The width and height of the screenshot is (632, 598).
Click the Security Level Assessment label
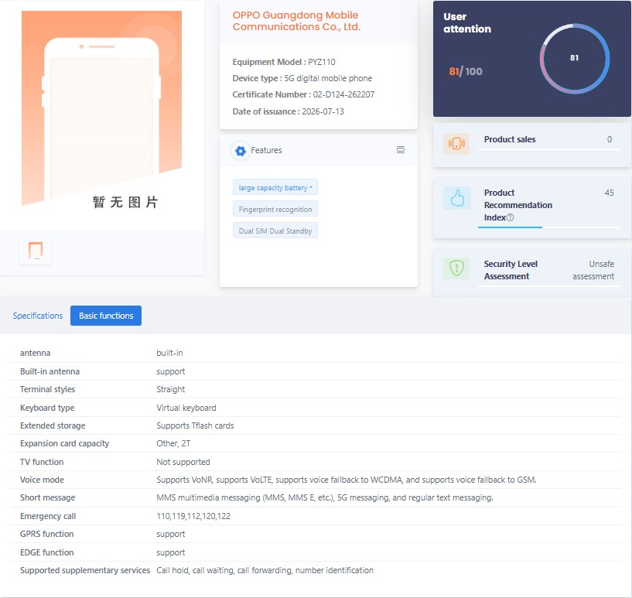[x=511, y=270]
